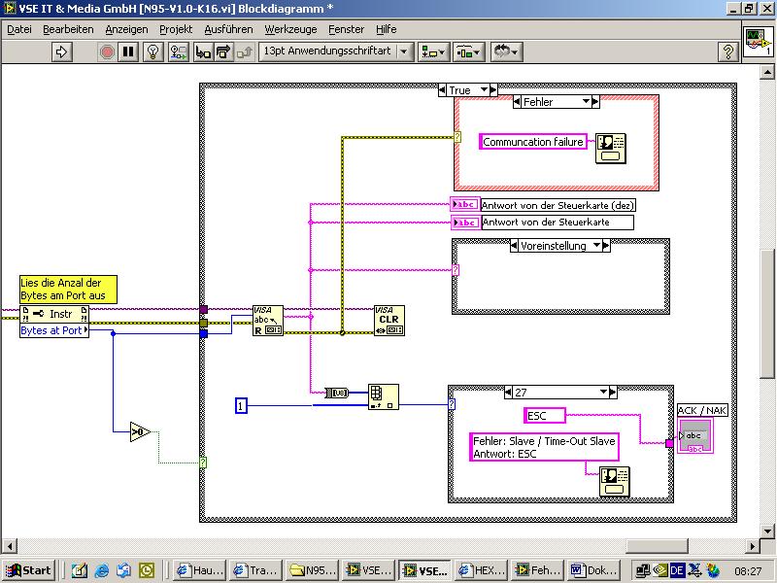The image size is (777, 583).
Task: Select dialog node in Fehler case
Action: [611, 149]
